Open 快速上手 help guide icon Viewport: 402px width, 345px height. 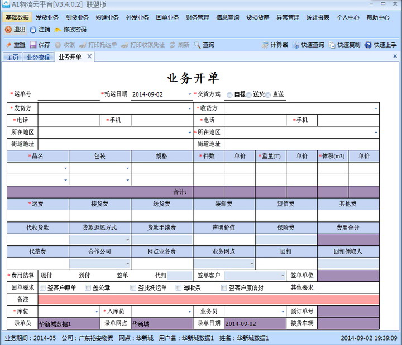click(x=368, y=45)
